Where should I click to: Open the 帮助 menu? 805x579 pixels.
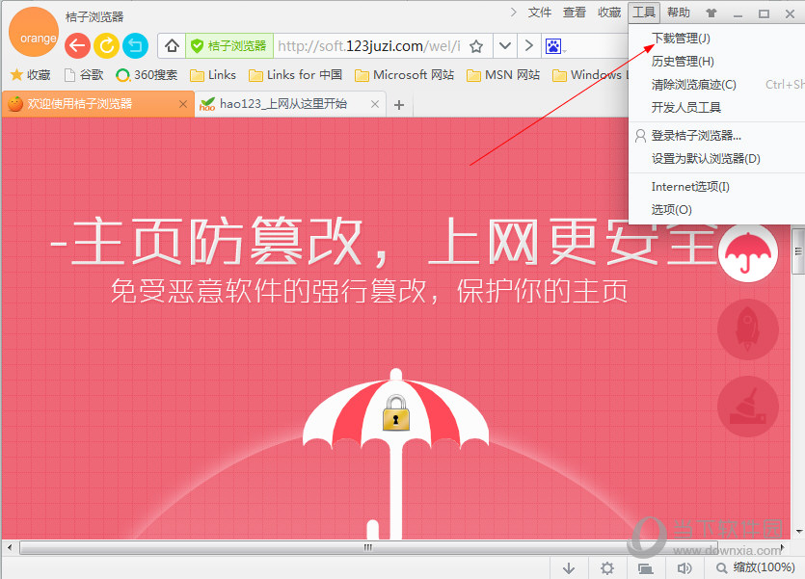pyautogui.click(x=679, y=13)
